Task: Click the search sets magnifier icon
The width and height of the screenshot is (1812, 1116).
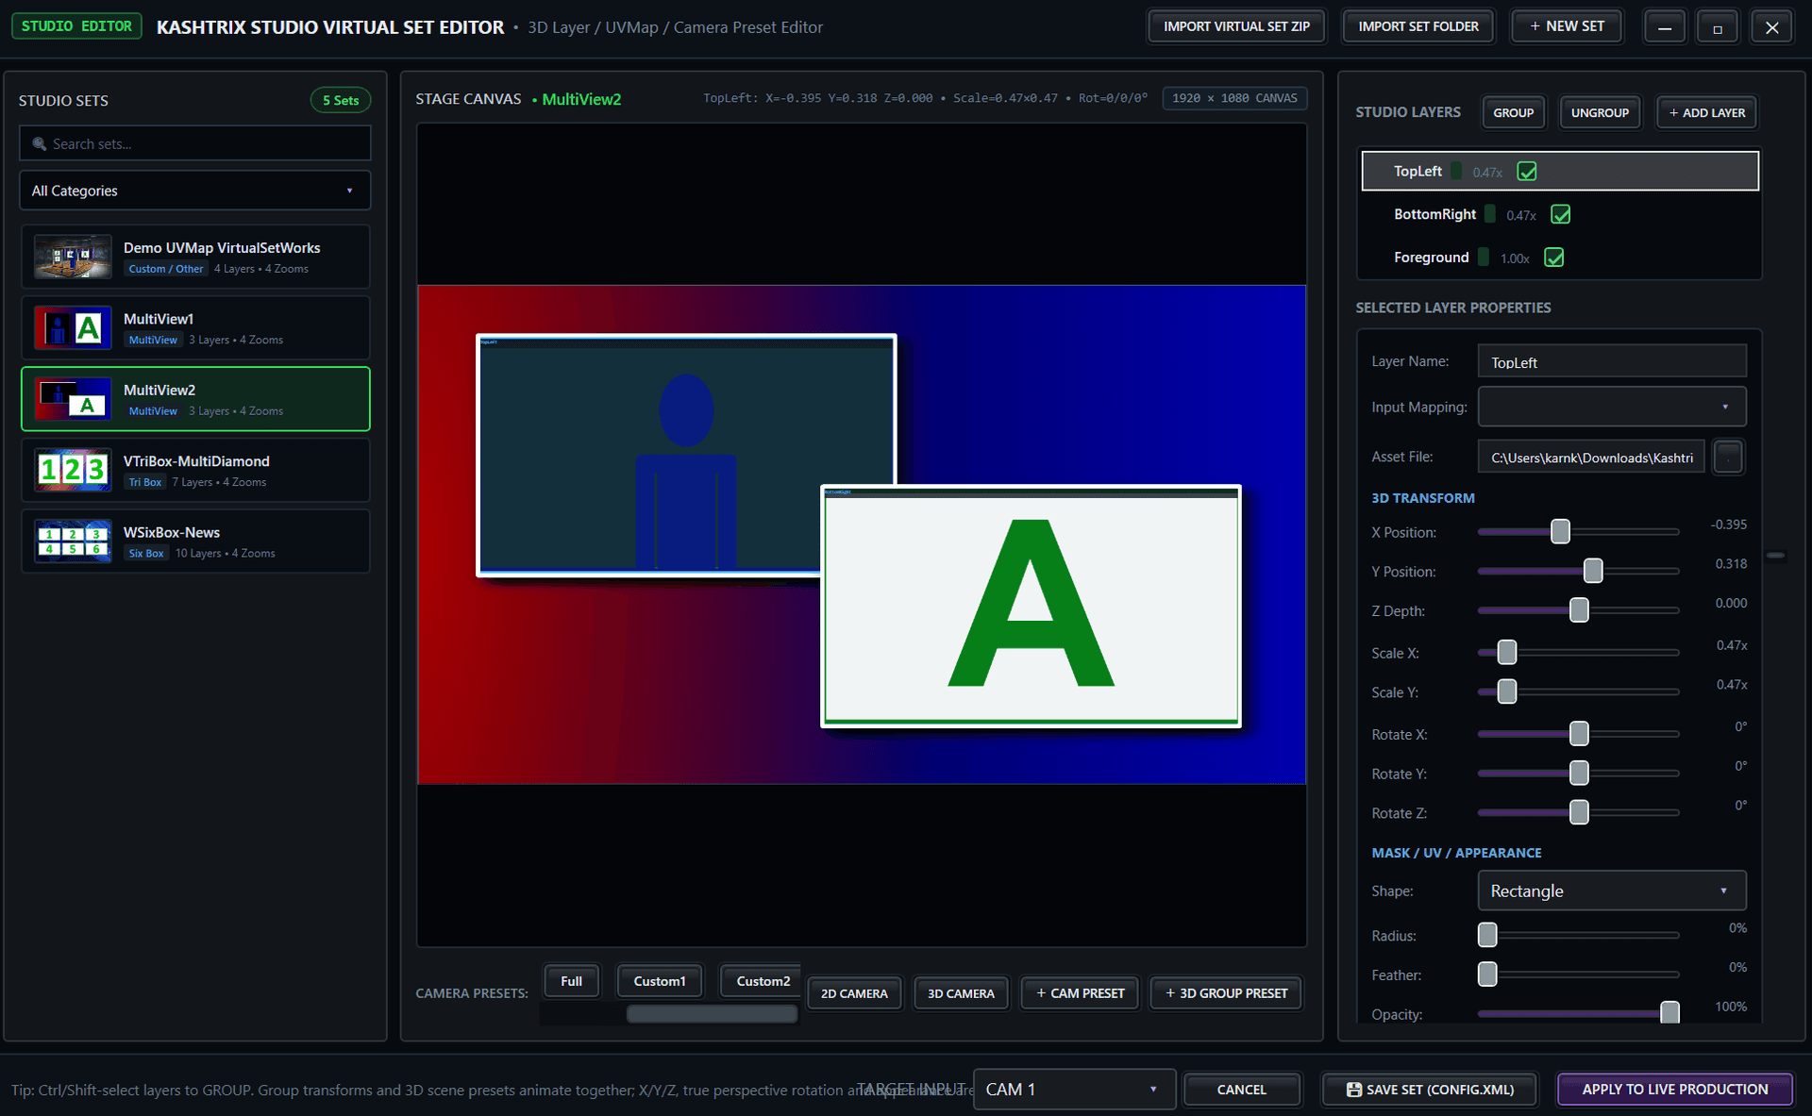Action: click(x=40, y=144)
